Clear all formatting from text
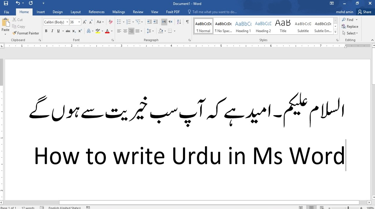The width and height of the screenshot is (375, 209). click(x=110, y=22)
